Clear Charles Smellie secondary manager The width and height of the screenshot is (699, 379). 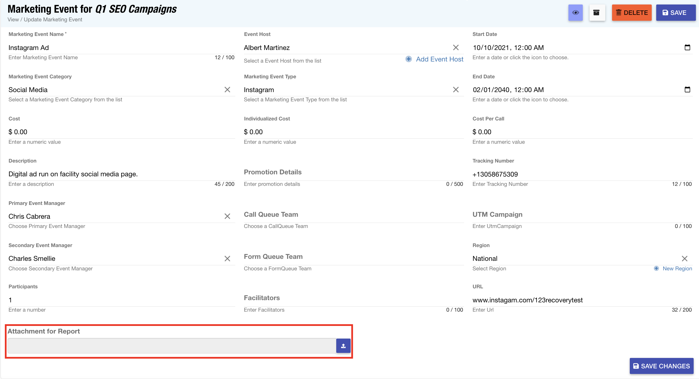tap(227, 259)
